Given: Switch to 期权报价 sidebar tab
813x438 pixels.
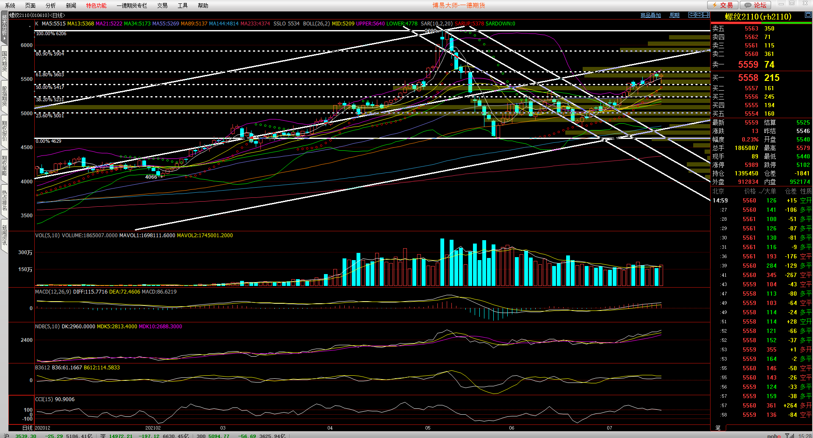Looking at the screenshot, I should [4, 131].
